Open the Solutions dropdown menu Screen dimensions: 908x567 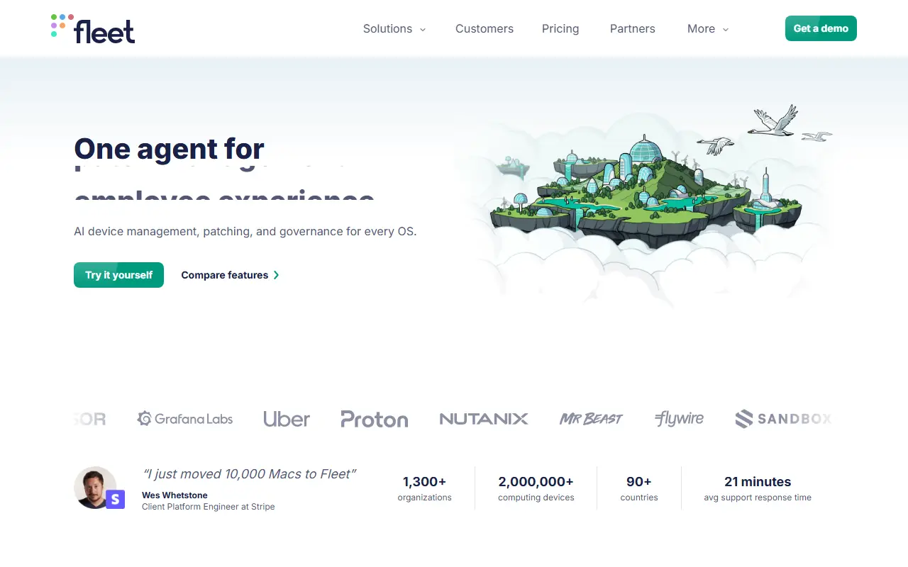tap(394, 29)
